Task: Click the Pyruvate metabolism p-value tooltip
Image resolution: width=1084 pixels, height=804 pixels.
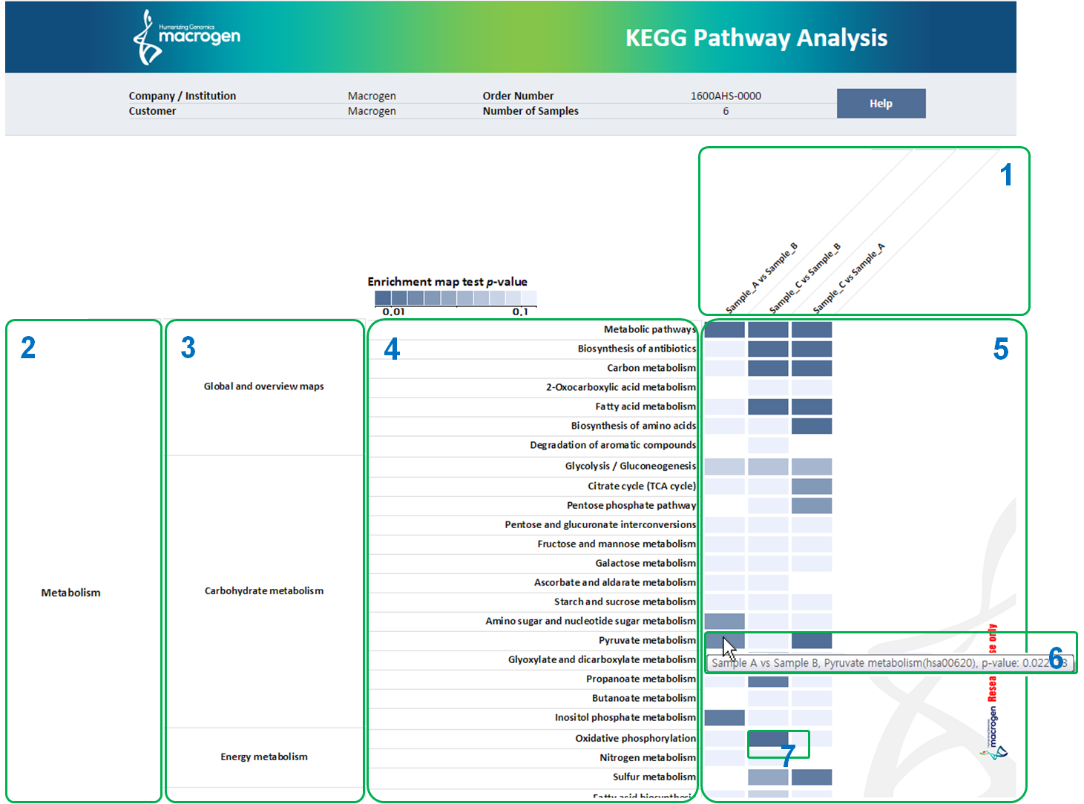Action: (x=883, y=663)
